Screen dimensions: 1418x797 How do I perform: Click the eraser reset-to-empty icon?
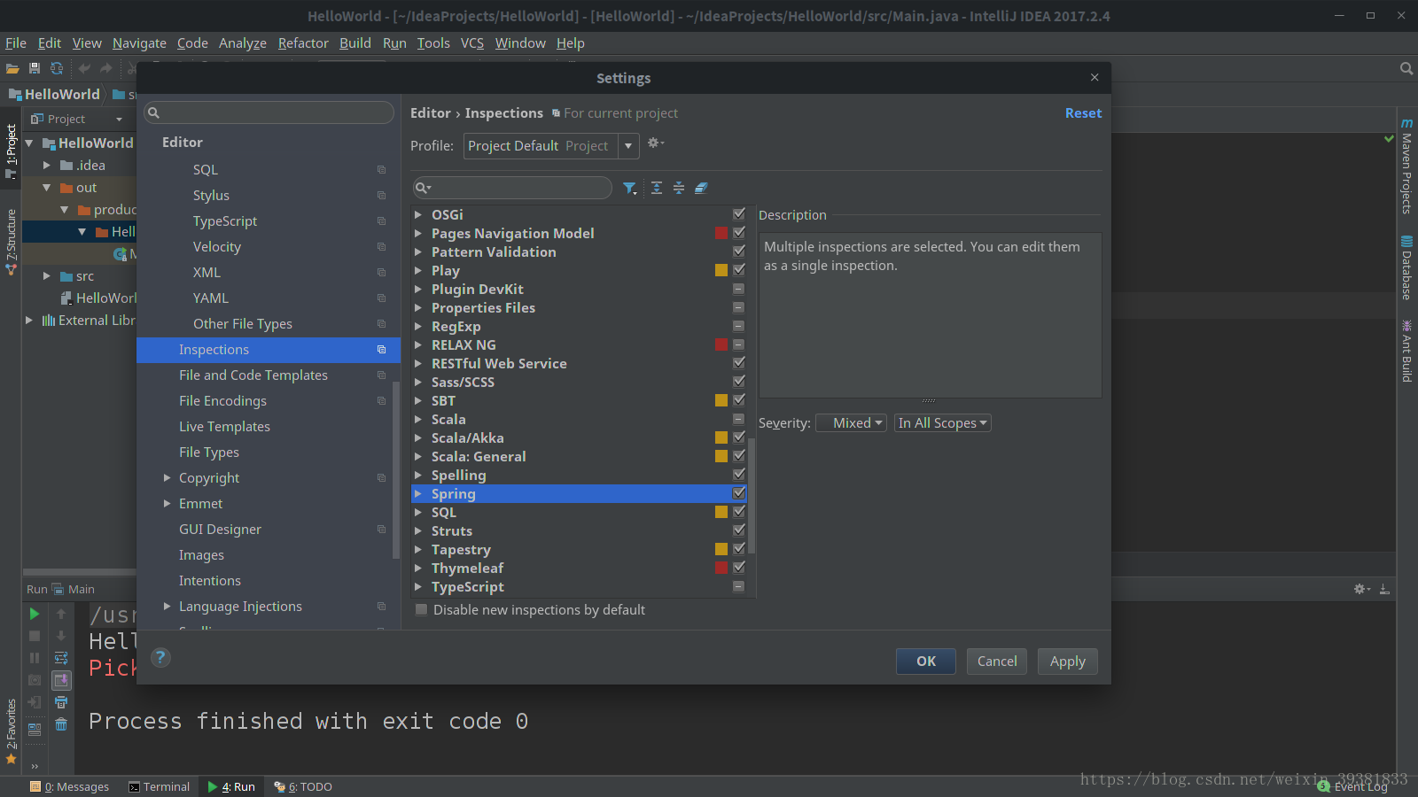(701, 188)
